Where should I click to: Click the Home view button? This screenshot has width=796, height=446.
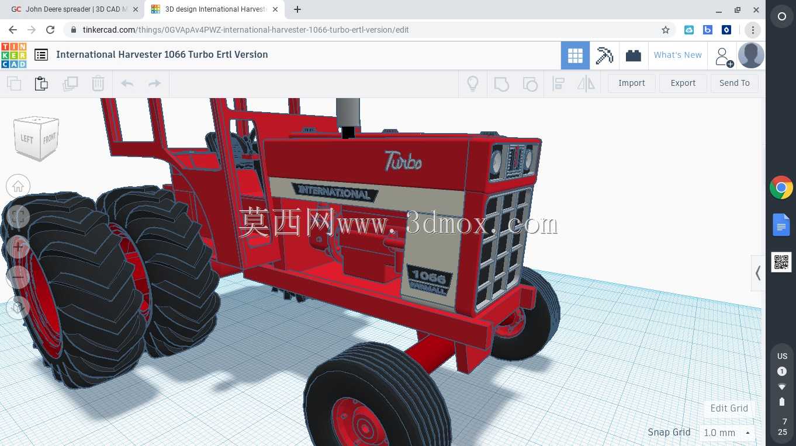tap(18, 187)
